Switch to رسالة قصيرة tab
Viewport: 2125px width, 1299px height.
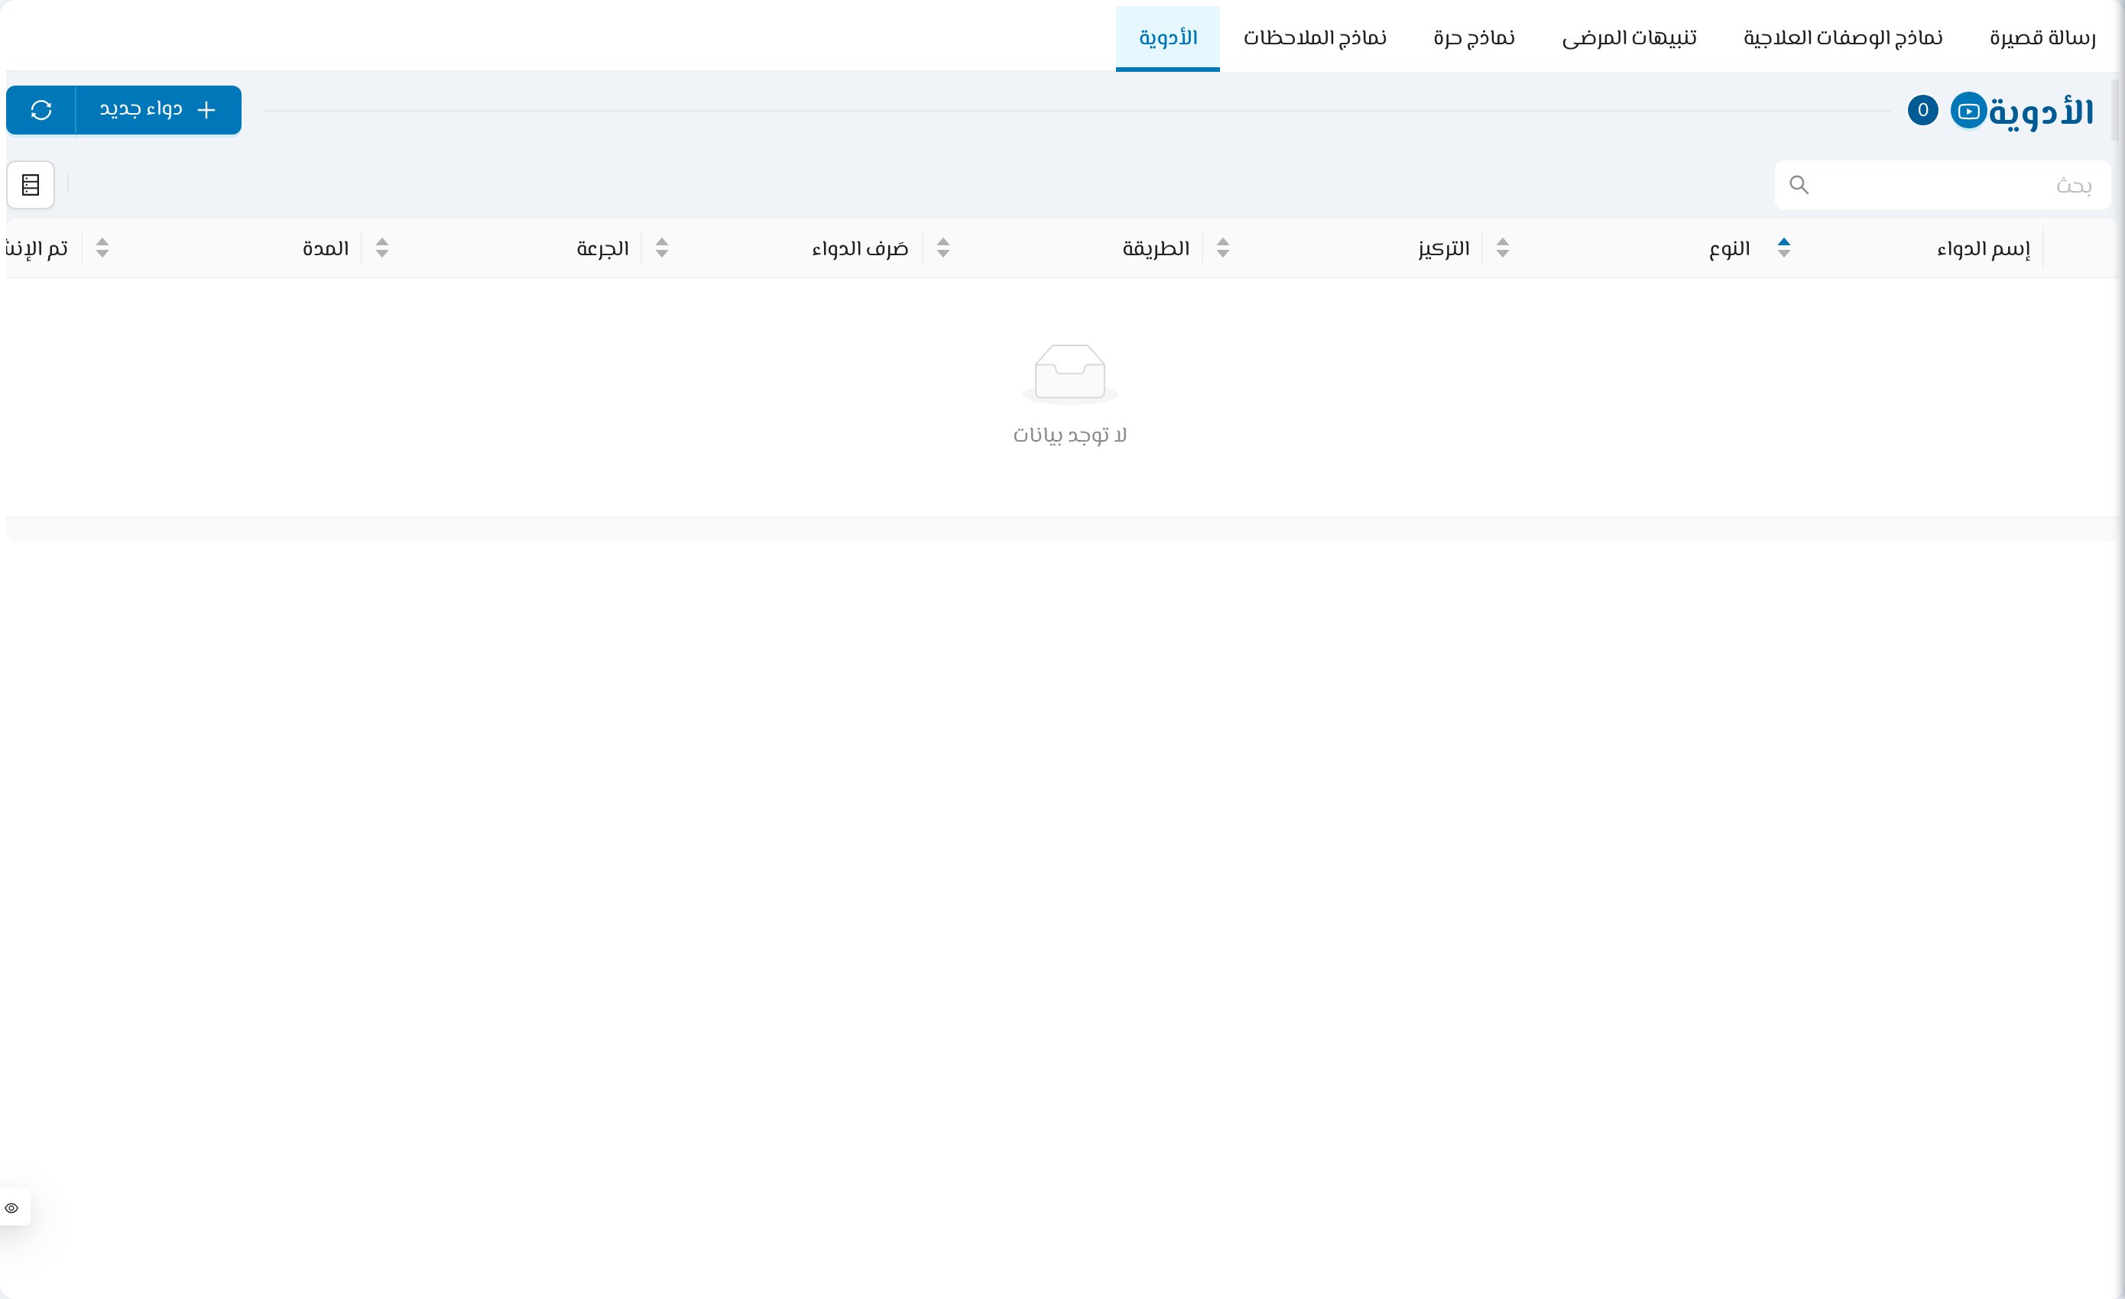pos(2042,38)
